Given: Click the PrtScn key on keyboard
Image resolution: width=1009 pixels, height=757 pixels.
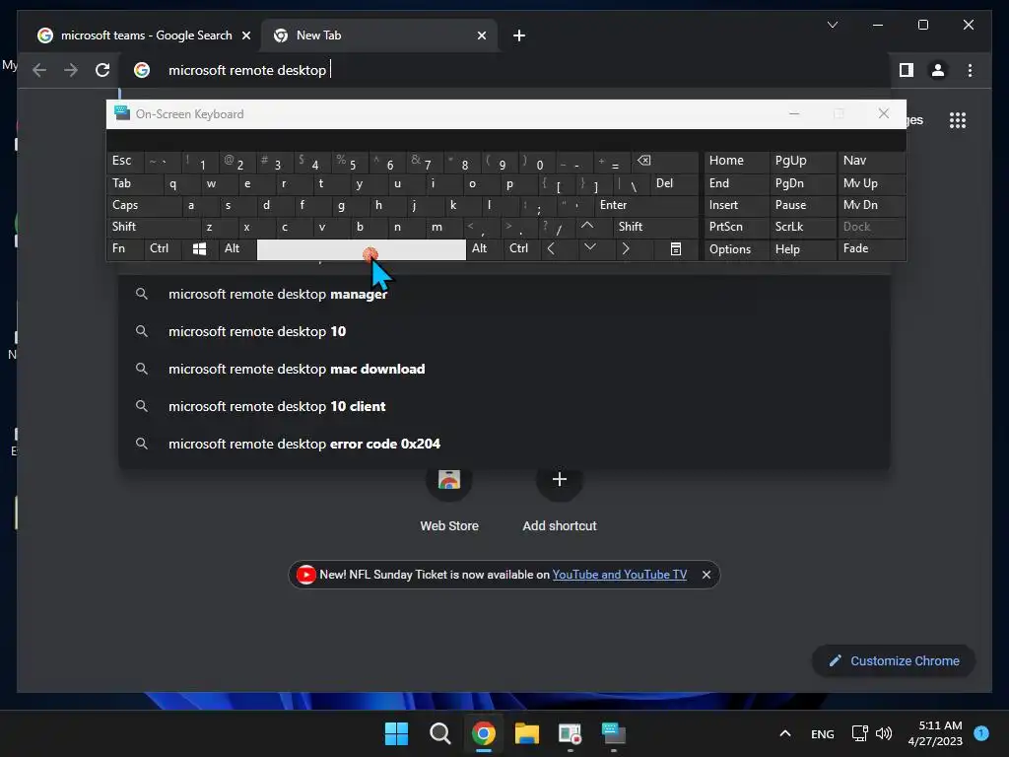Looking at the screenshot, I should (x=736, y=227).
